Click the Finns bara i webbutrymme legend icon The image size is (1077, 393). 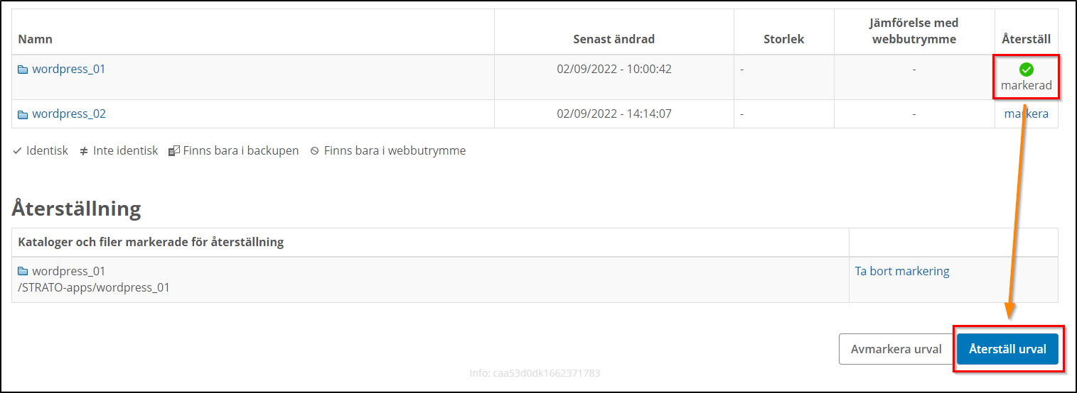tap(315, 151)
